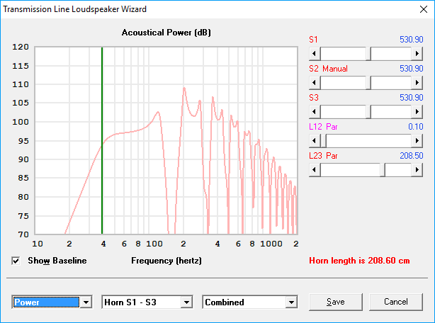Decrease L12 using its left arrow
The height and width of the screenshot is (323, 435).
(x=314, y=141)
